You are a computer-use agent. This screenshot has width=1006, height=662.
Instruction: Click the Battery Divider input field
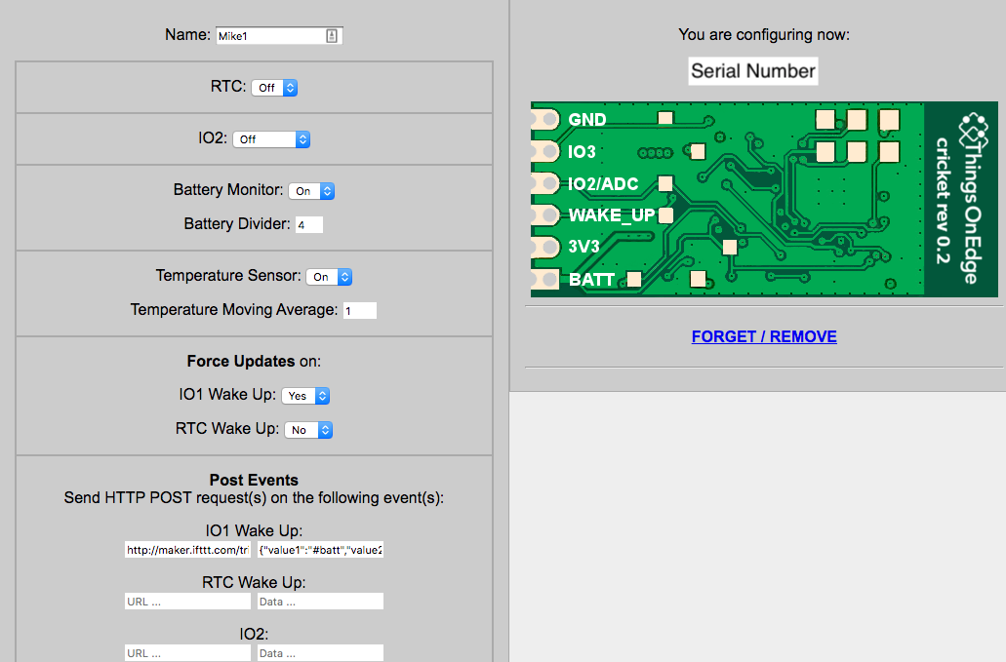(308, 225)
